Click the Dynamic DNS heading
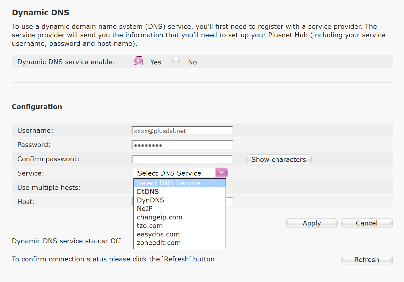This screenshot has width=404, height=282. pos(40,12)
